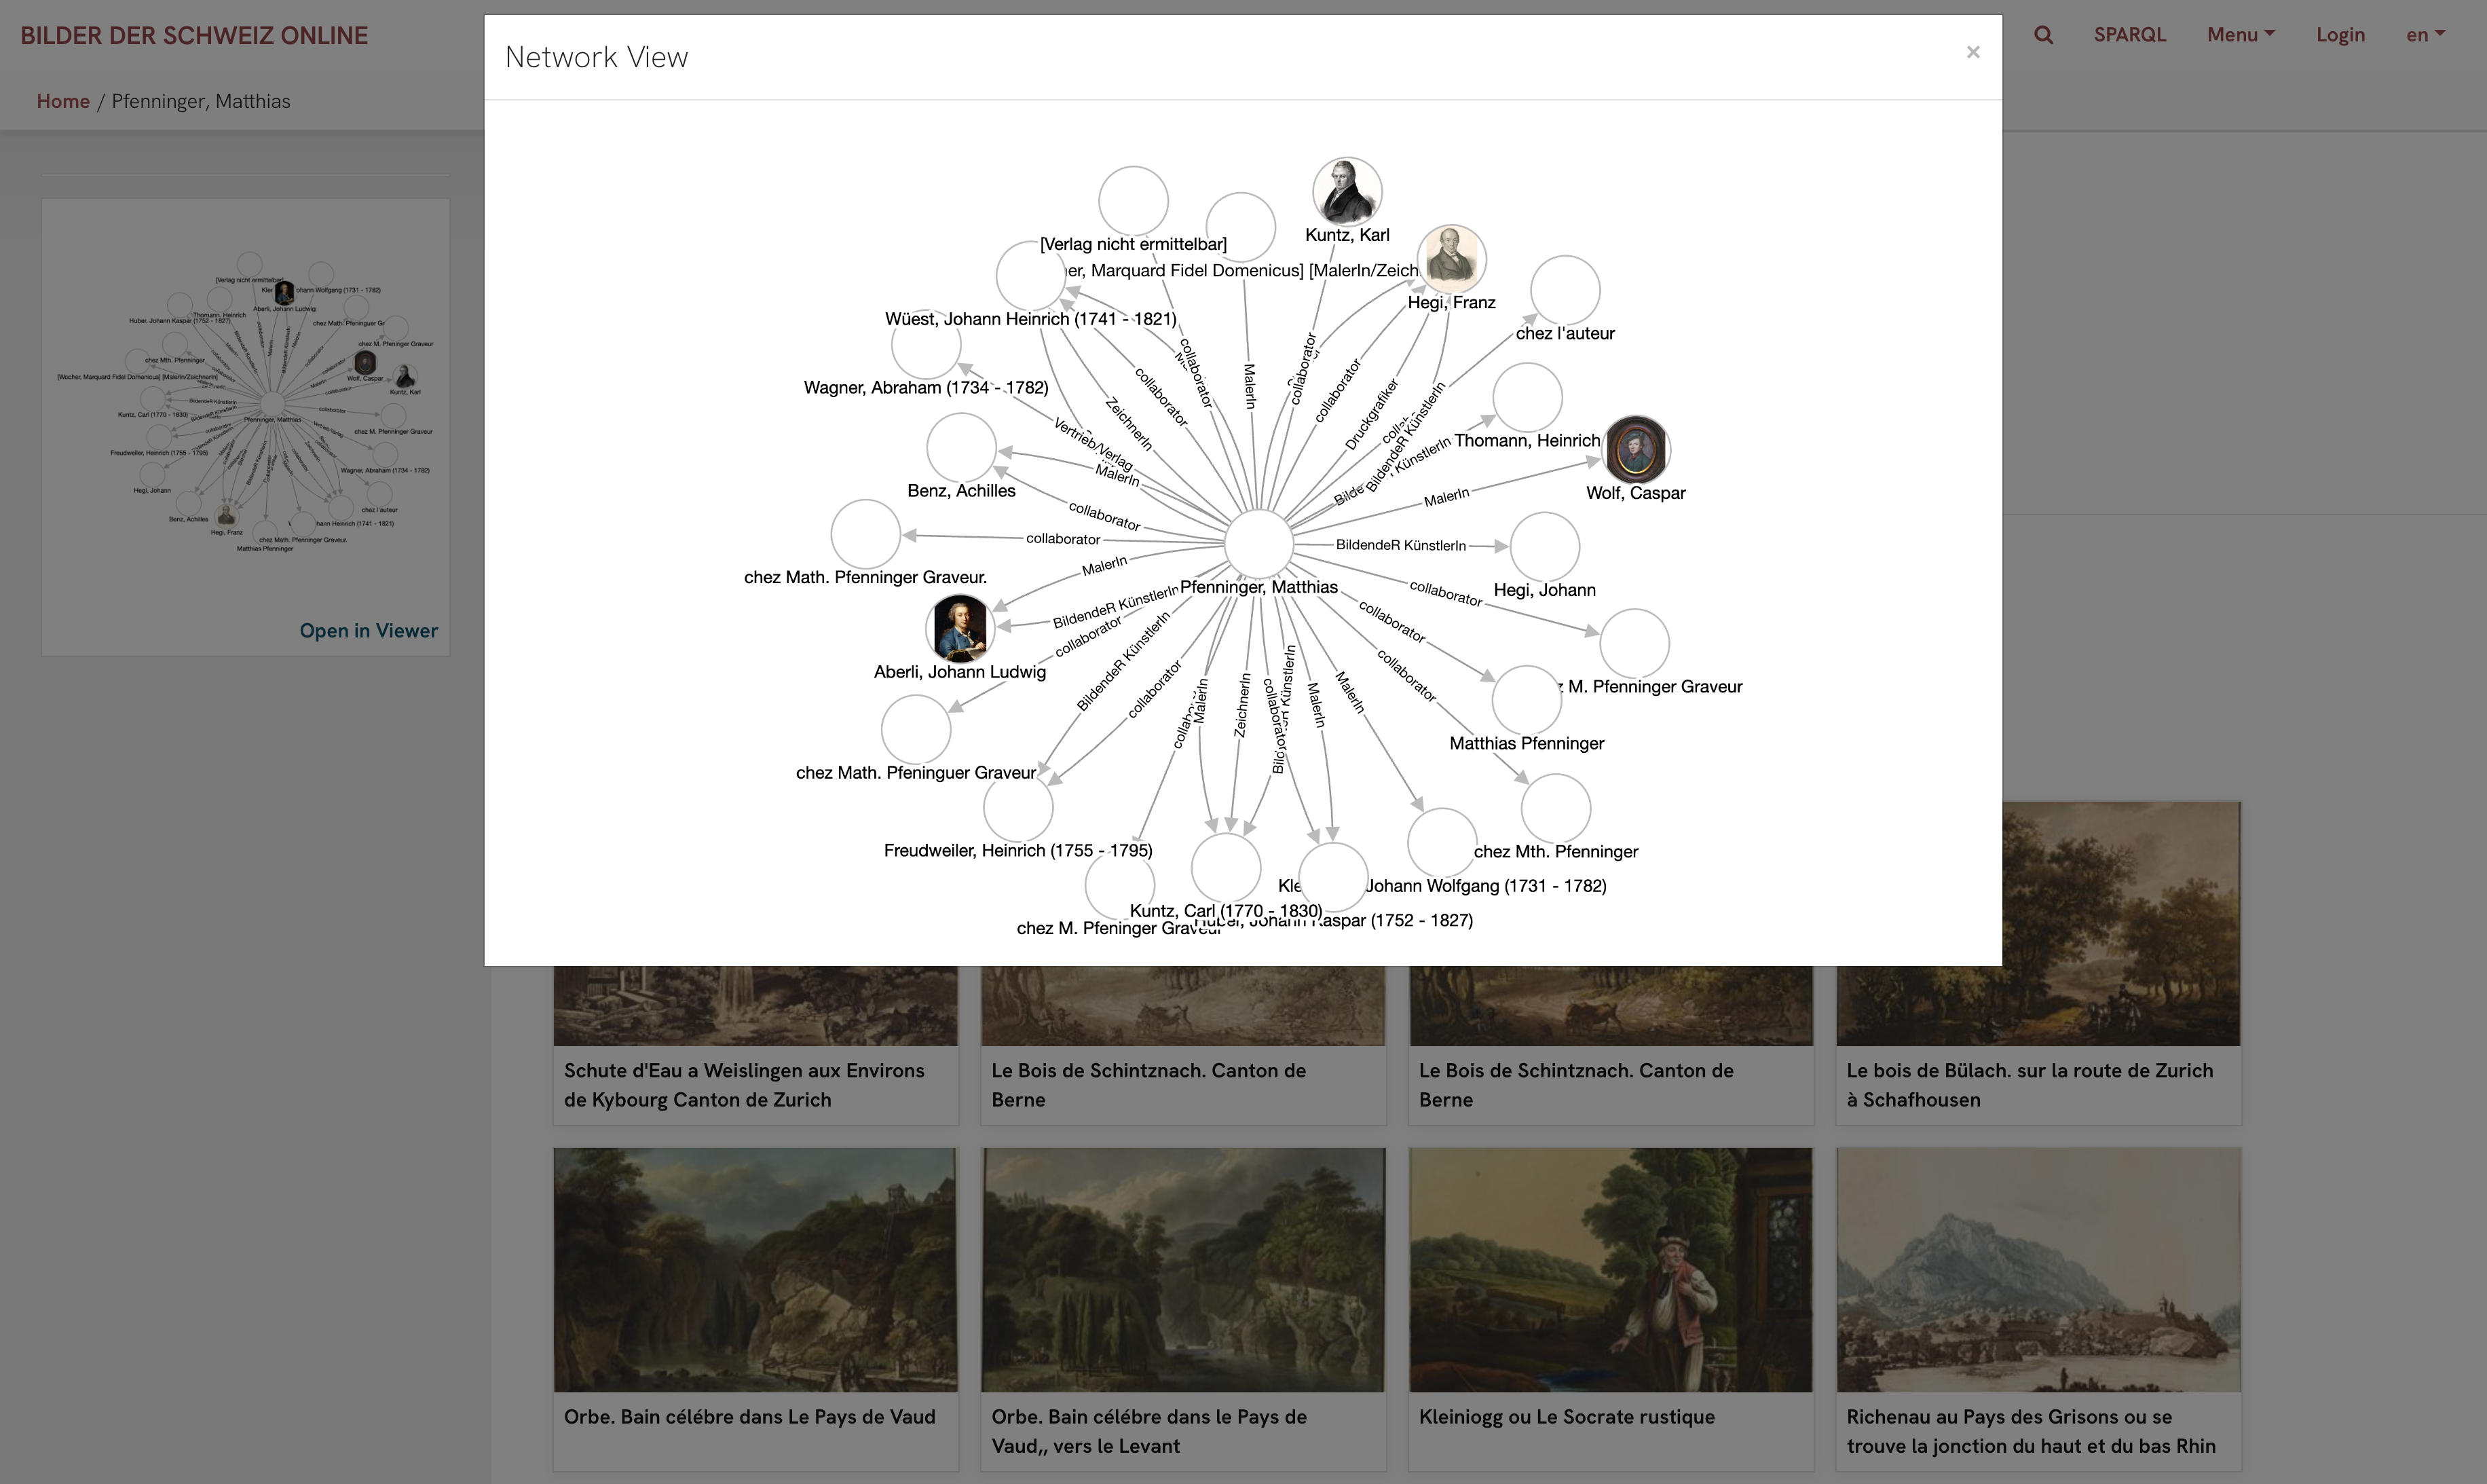Click Wolf, Caspar portrait node
2487x1484 pixels.
(1635, 449)
